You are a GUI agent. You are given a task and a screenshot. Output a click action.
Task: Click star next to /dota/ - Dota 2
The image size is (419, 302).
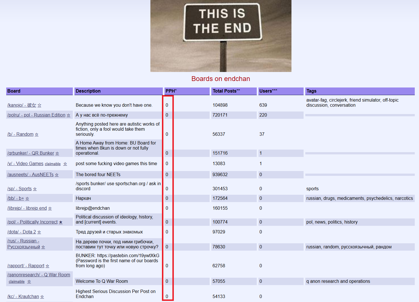tap(39, 232)
